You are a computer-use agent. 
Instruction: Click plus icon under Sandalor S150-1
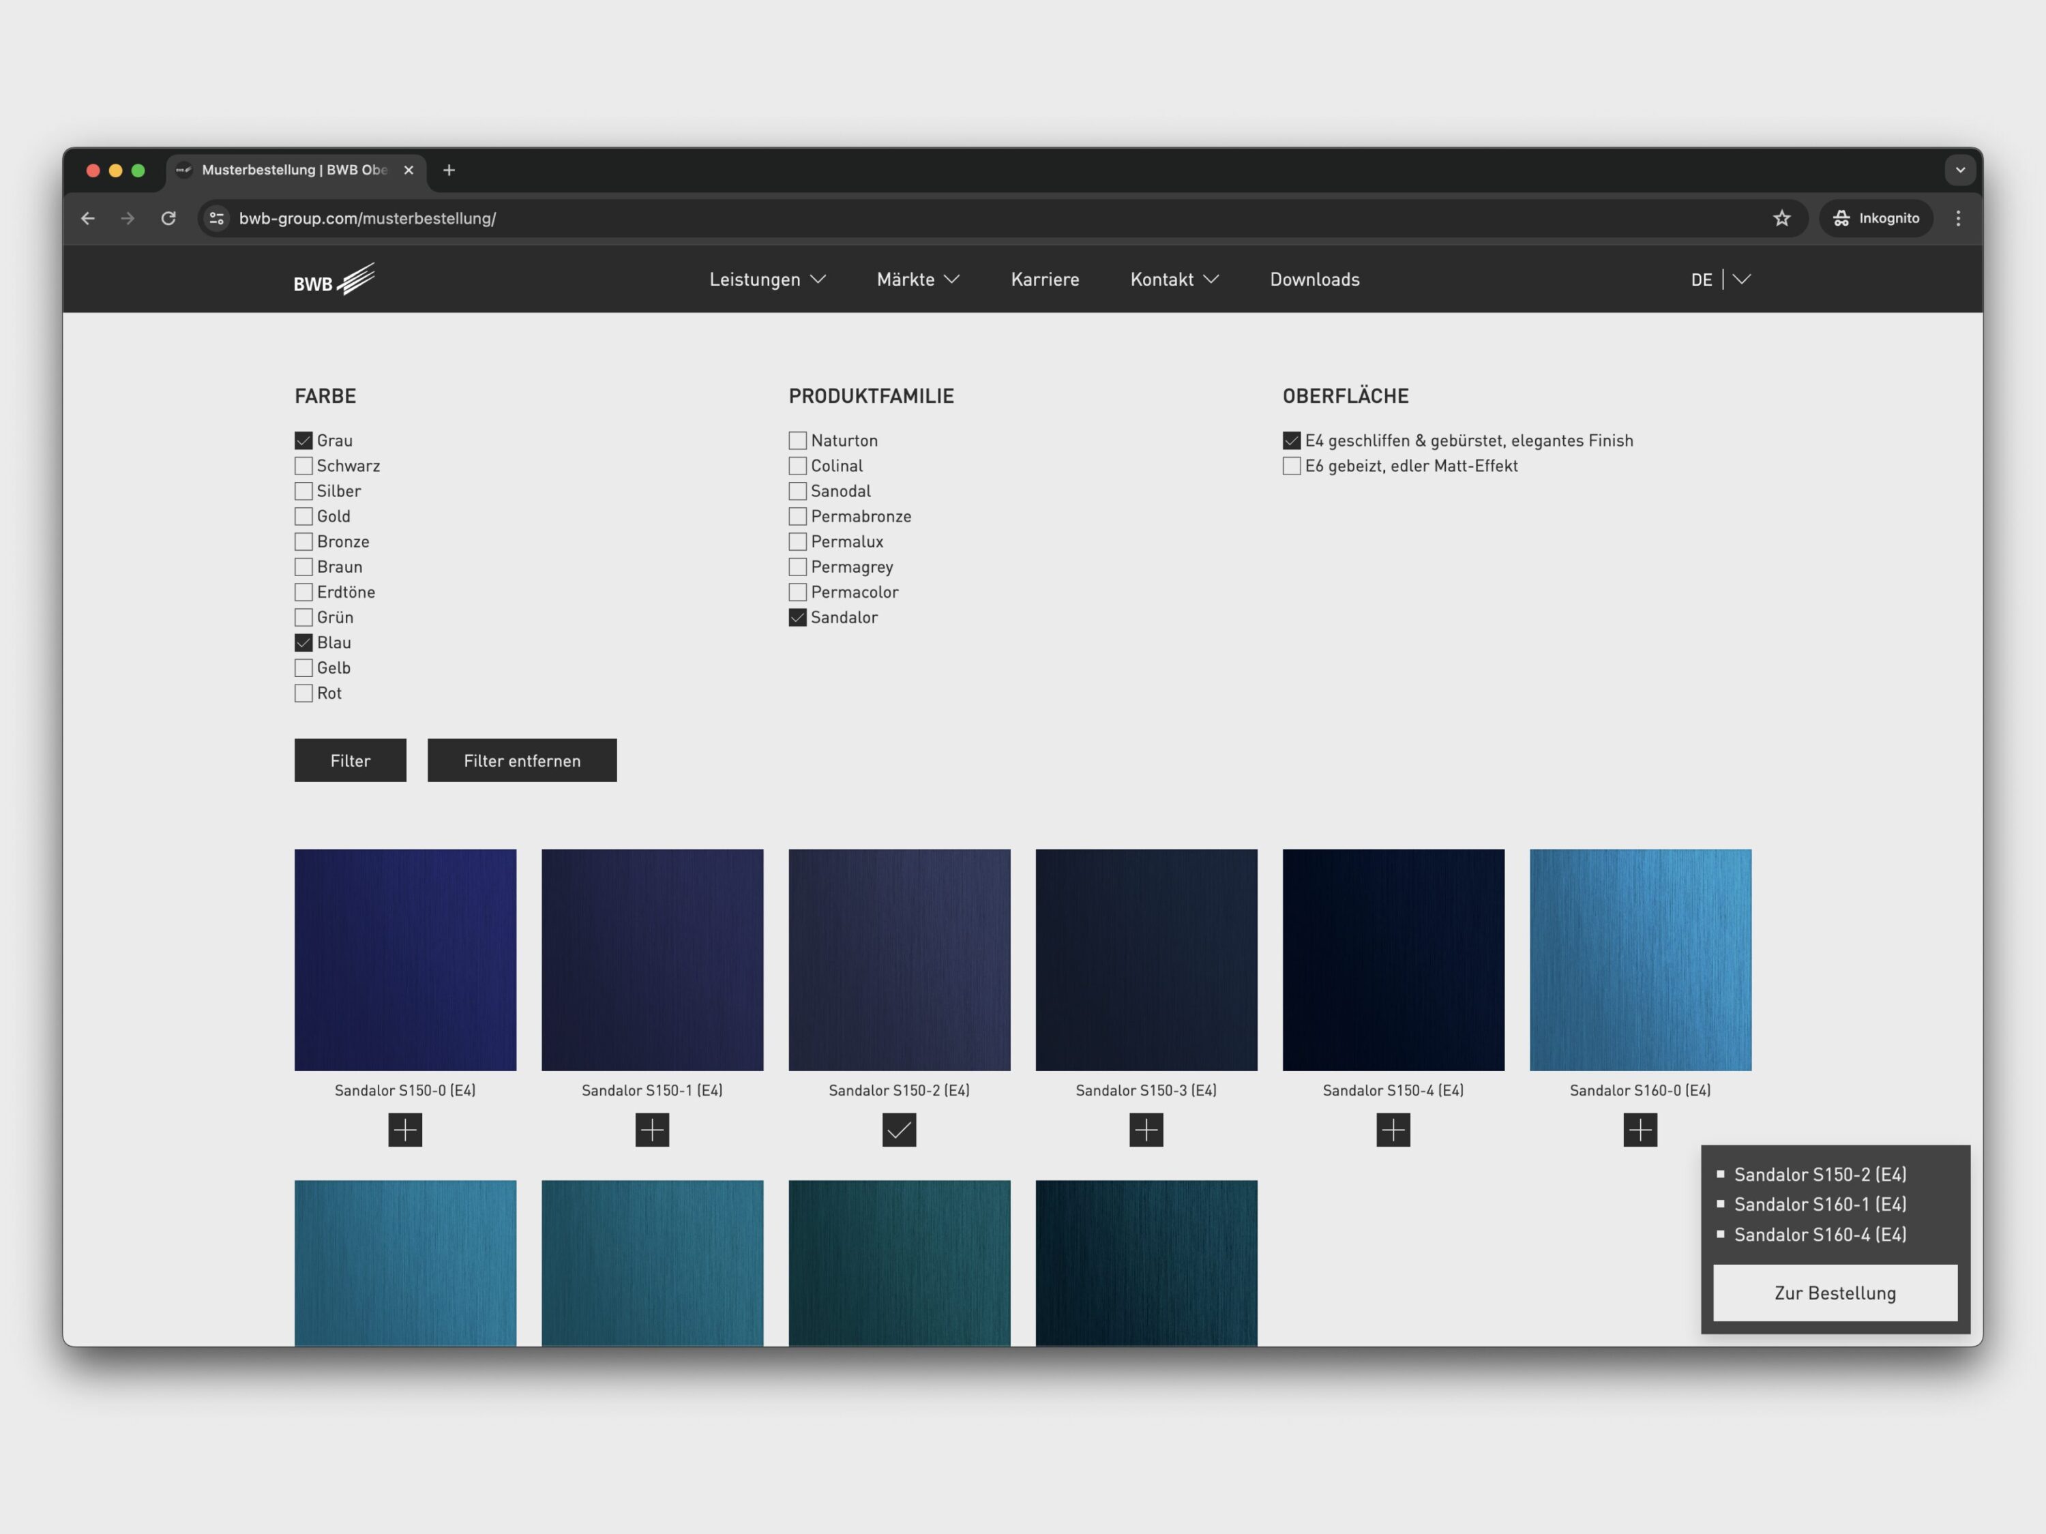(x=652, y=1129)
